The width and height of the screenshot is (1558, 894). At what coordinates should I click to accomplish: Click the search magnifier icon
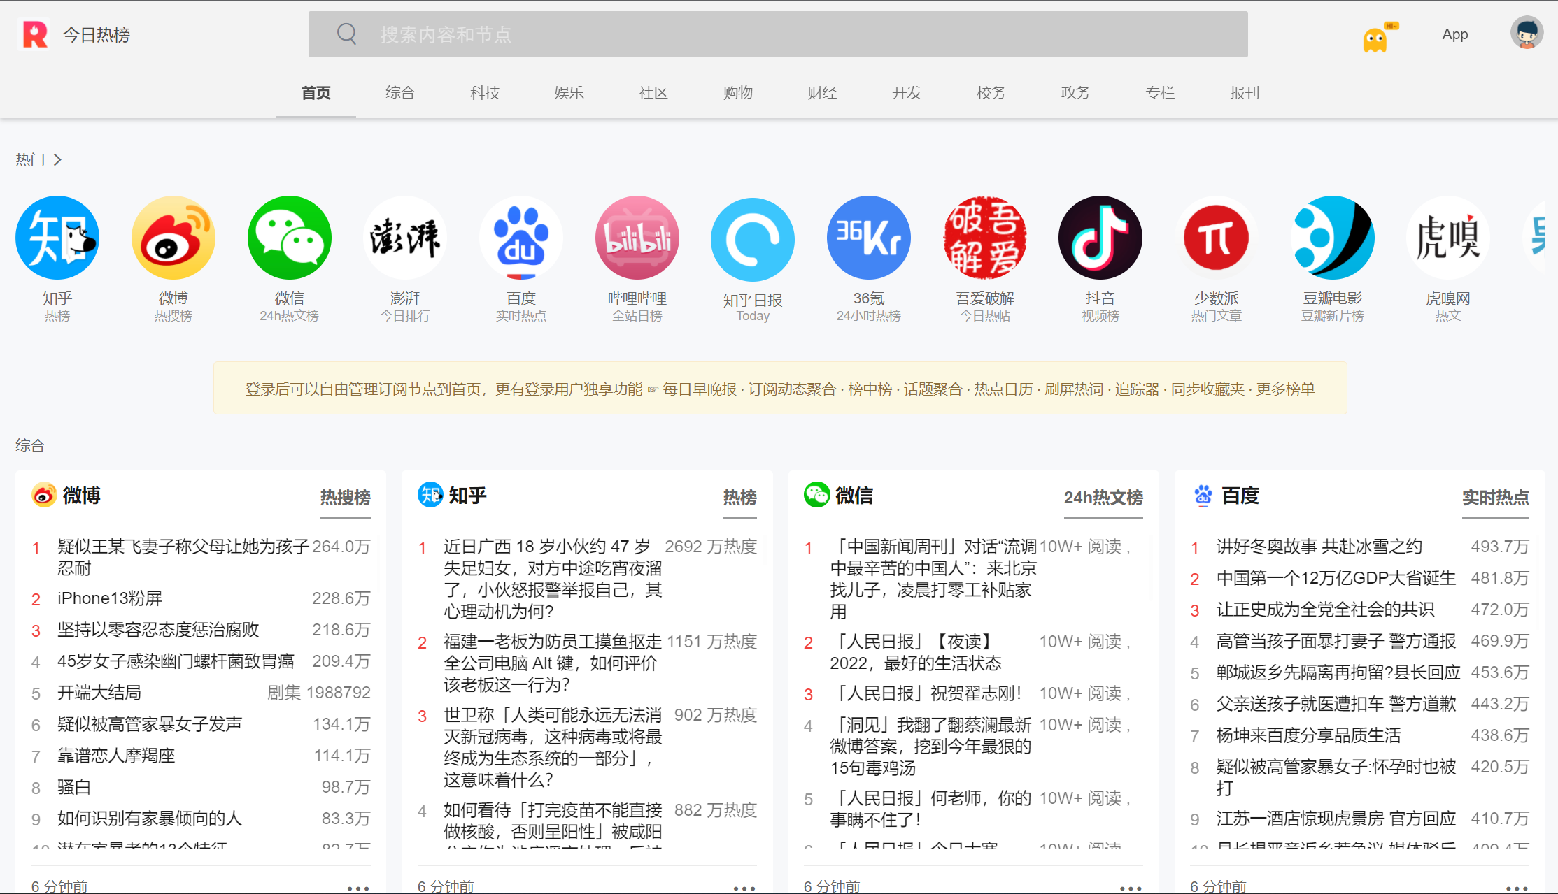pos(346,34)
